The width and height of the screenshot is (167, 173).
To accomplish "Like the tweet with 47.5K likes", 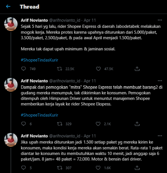I will 98,69.
